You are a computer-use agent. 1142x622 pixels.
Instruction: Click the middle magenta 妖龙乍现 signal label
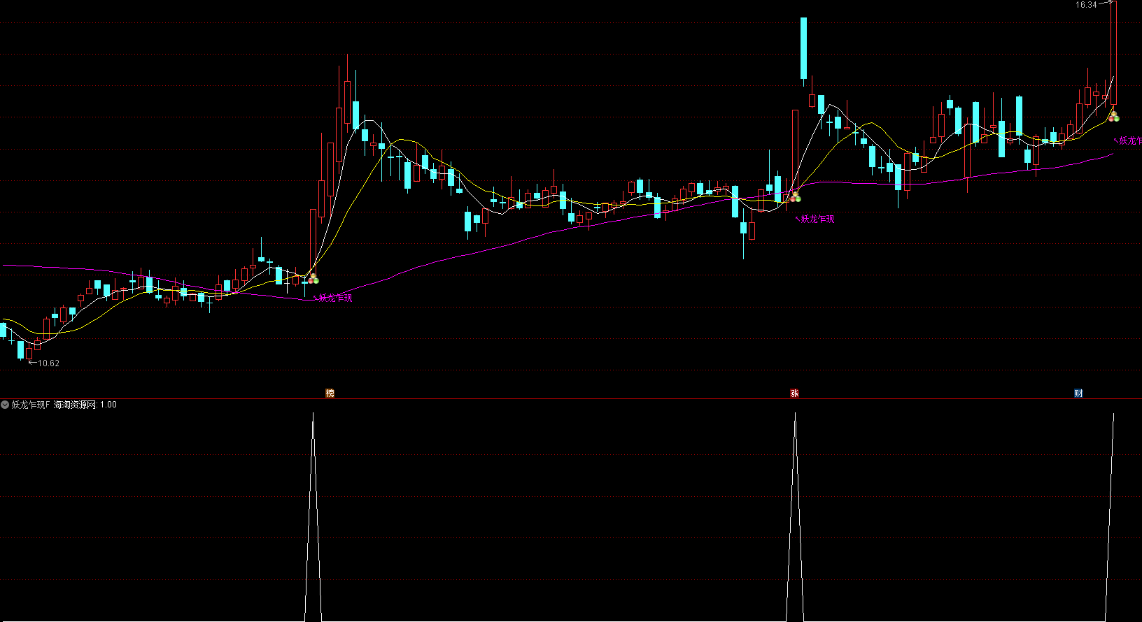pyautogui.click(x=817, y=219)
